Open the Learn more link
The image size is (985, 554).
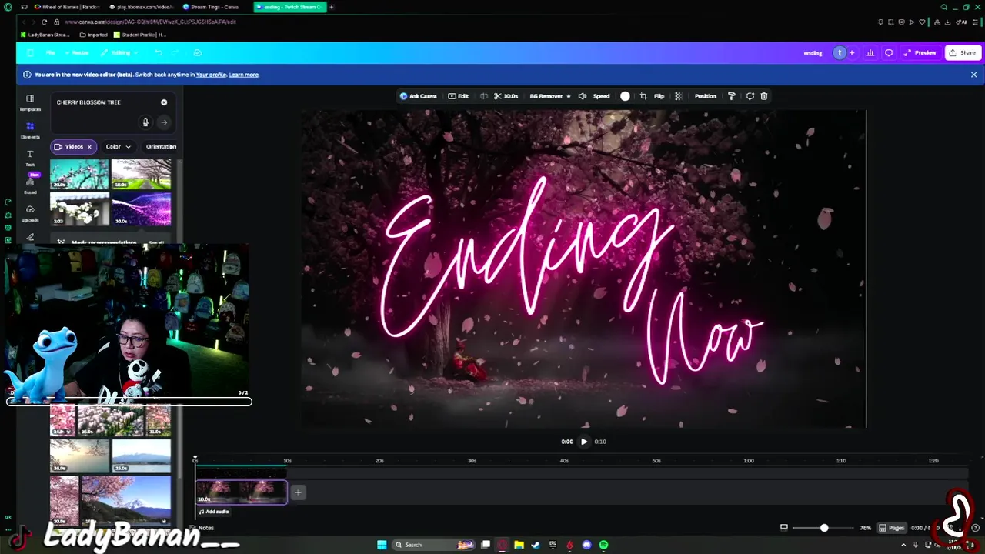coord(243,75)
